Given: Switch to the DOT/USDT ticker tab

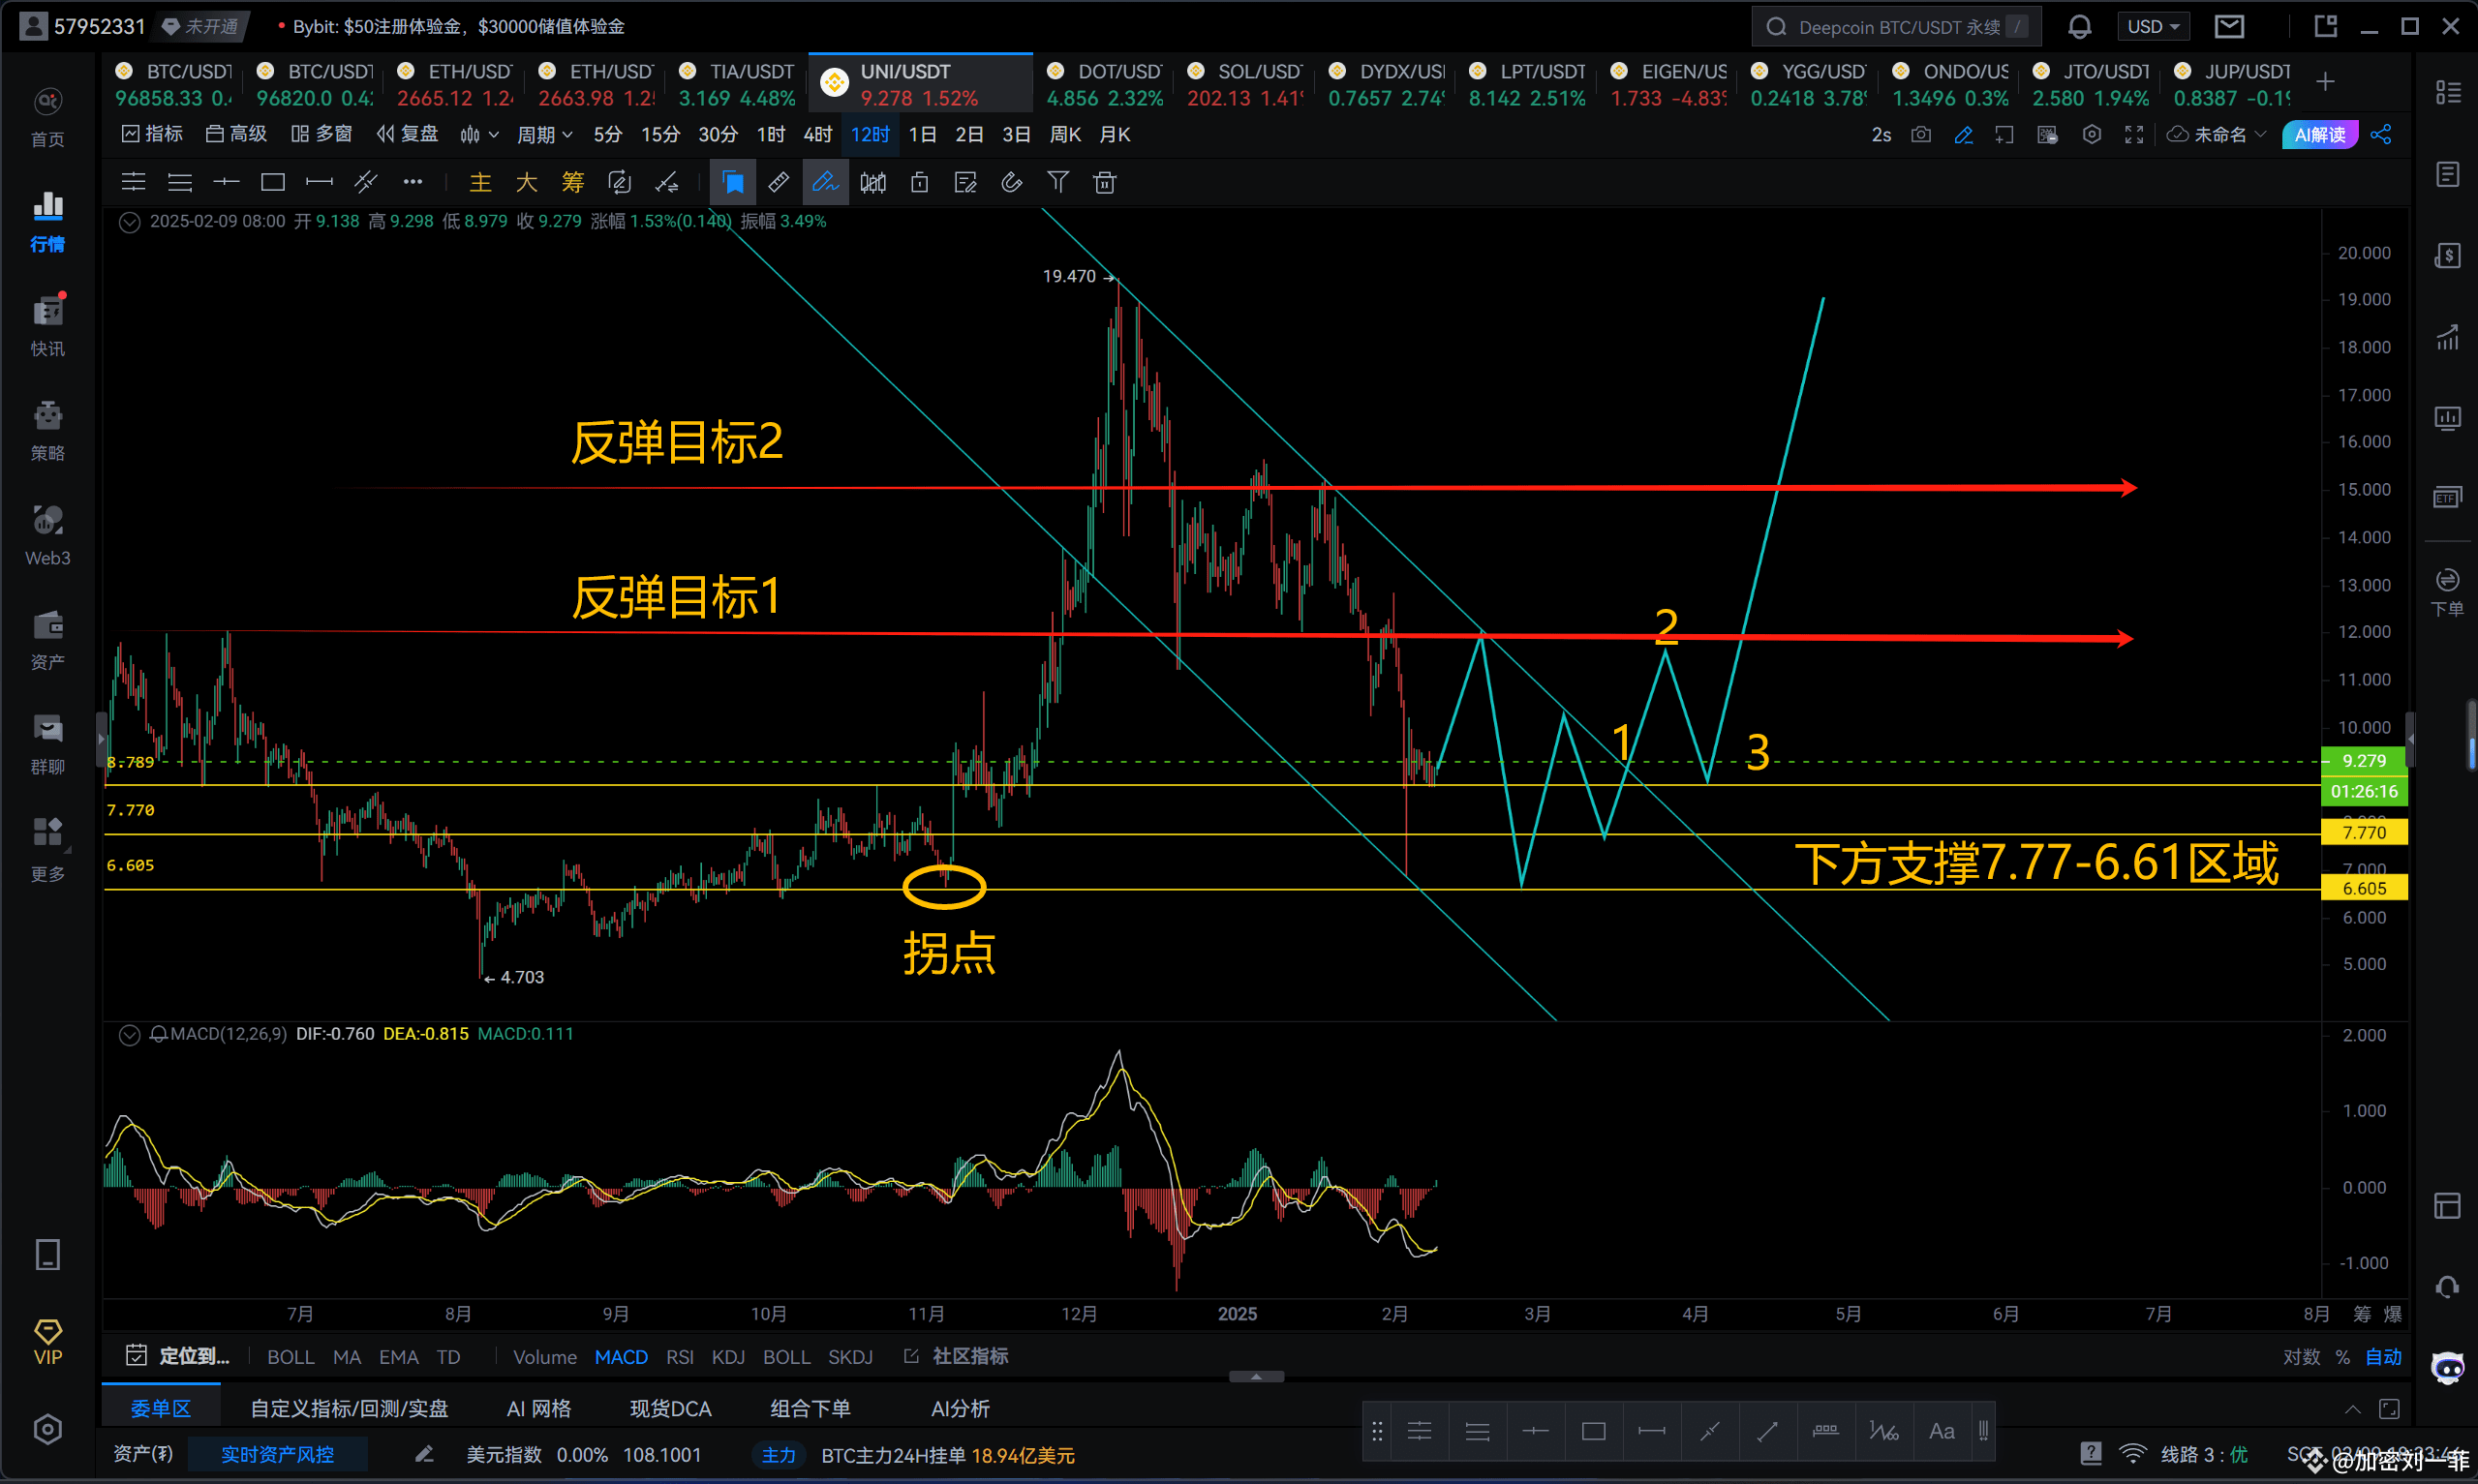Looking at the screenshot, I should (1104, 82).
